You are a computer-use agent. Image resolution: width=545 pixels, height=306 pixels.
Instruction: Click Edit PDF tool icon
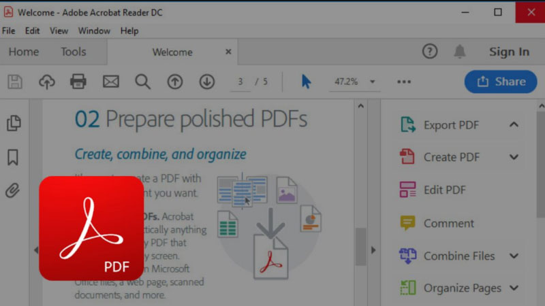(407, 190)
